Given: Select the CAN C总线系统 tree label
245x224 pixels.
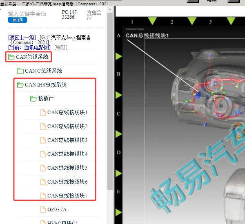Looking at the screenshot, I should [43, 71].
